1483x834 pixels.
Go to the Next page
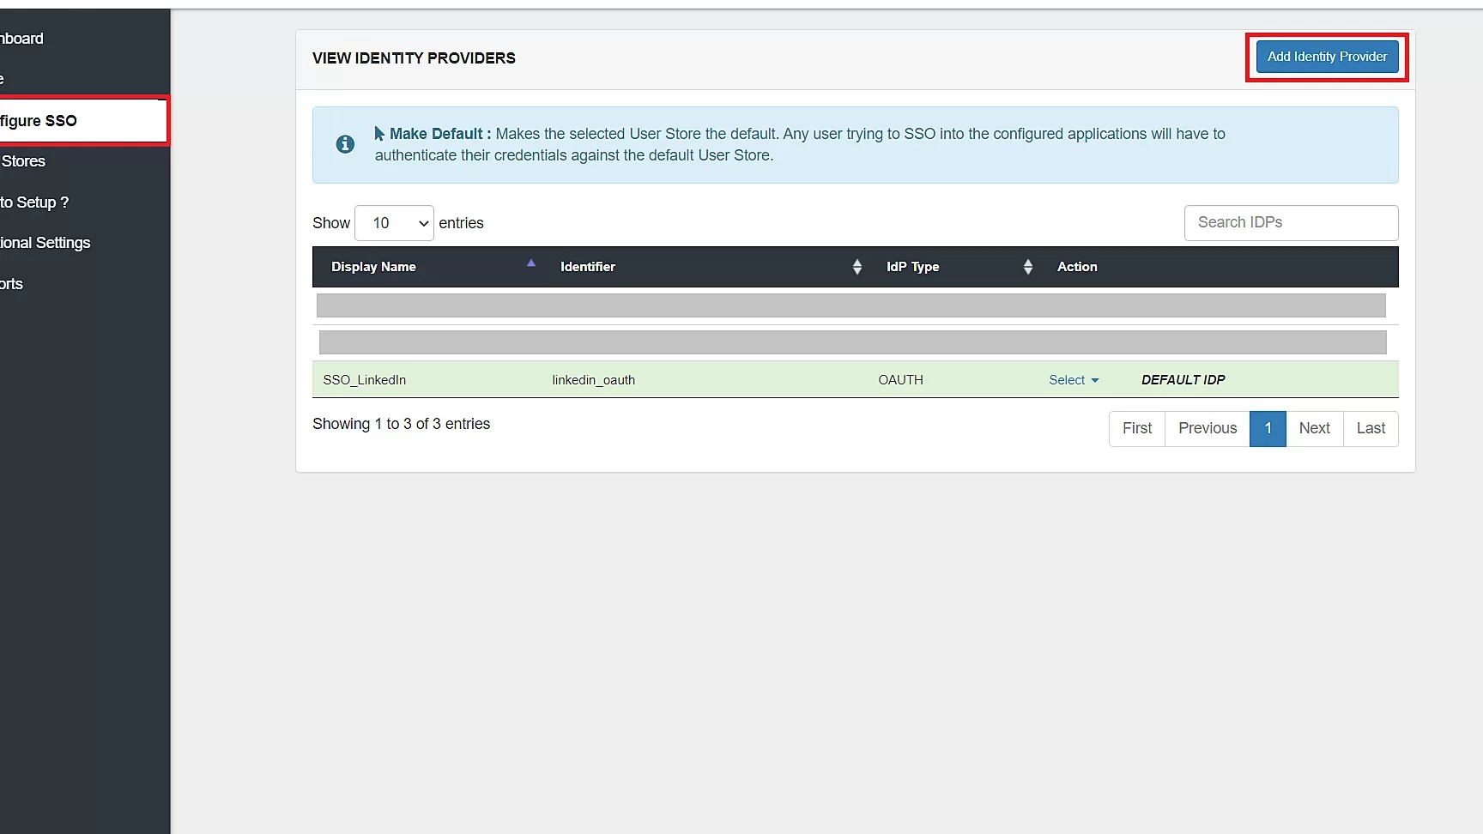click(x=1314, y=428)
